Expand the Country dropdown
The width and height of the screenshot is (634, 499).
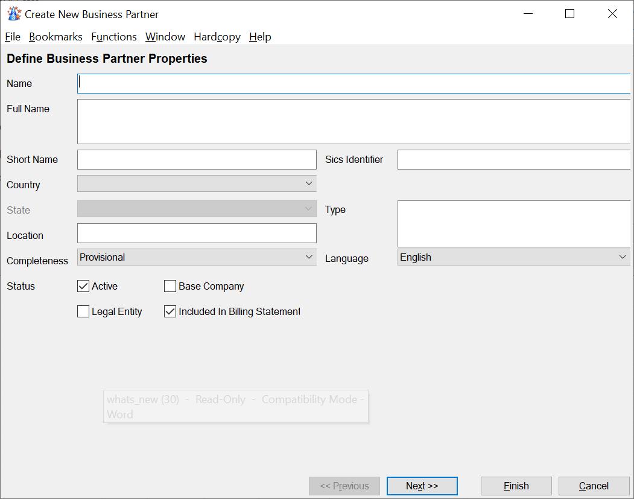(197, 183)
